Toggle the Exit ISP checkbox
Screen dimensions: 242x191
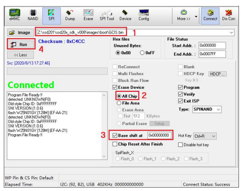point(180,101)
